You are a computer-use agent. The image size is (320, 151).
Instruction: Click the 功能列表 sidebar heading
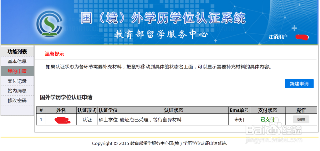17,52
